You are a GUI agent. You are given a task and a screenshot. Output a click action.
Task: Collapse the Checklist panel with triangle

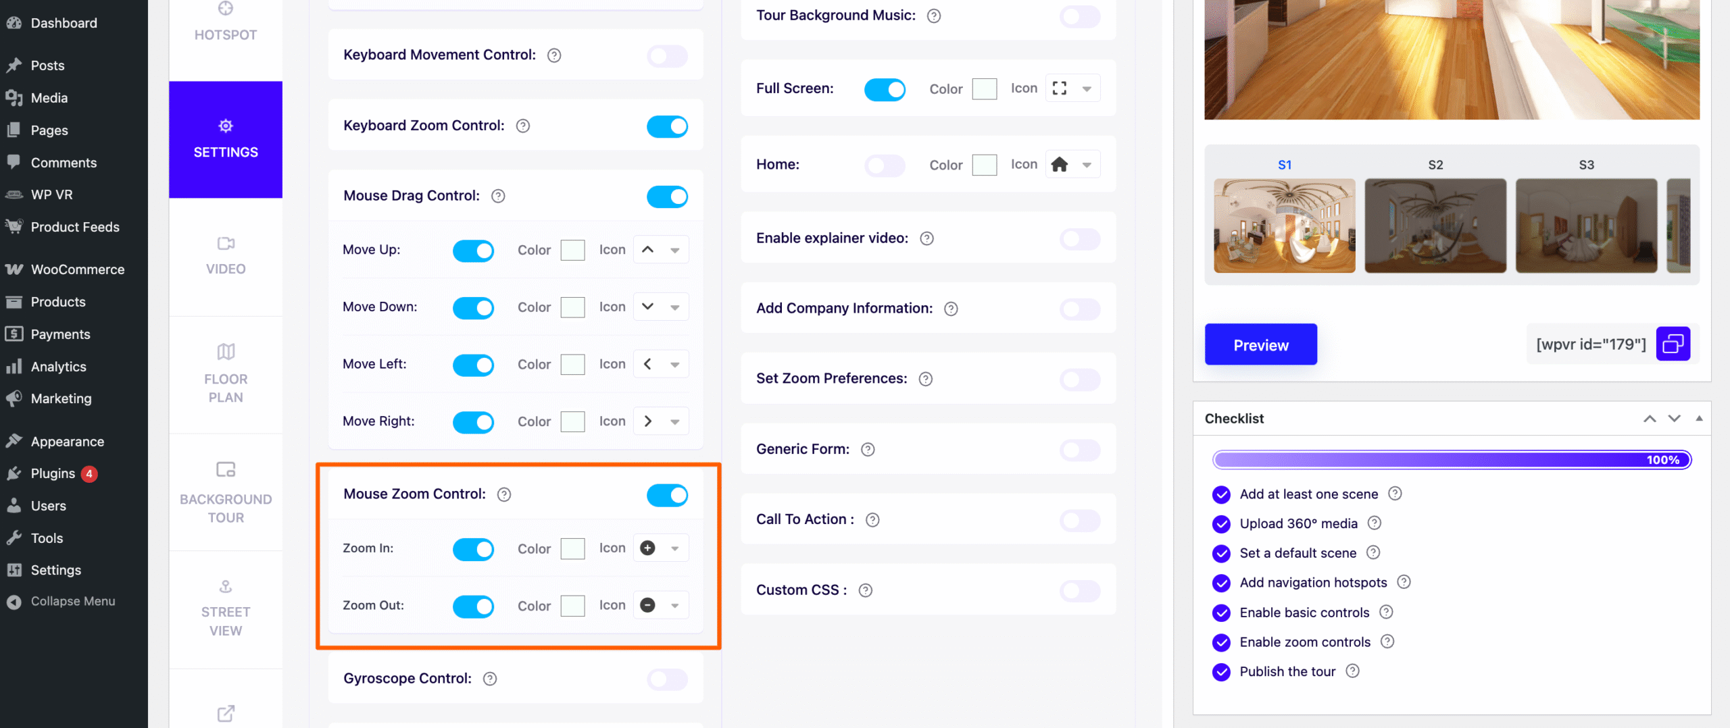(x=1699, y=419)
